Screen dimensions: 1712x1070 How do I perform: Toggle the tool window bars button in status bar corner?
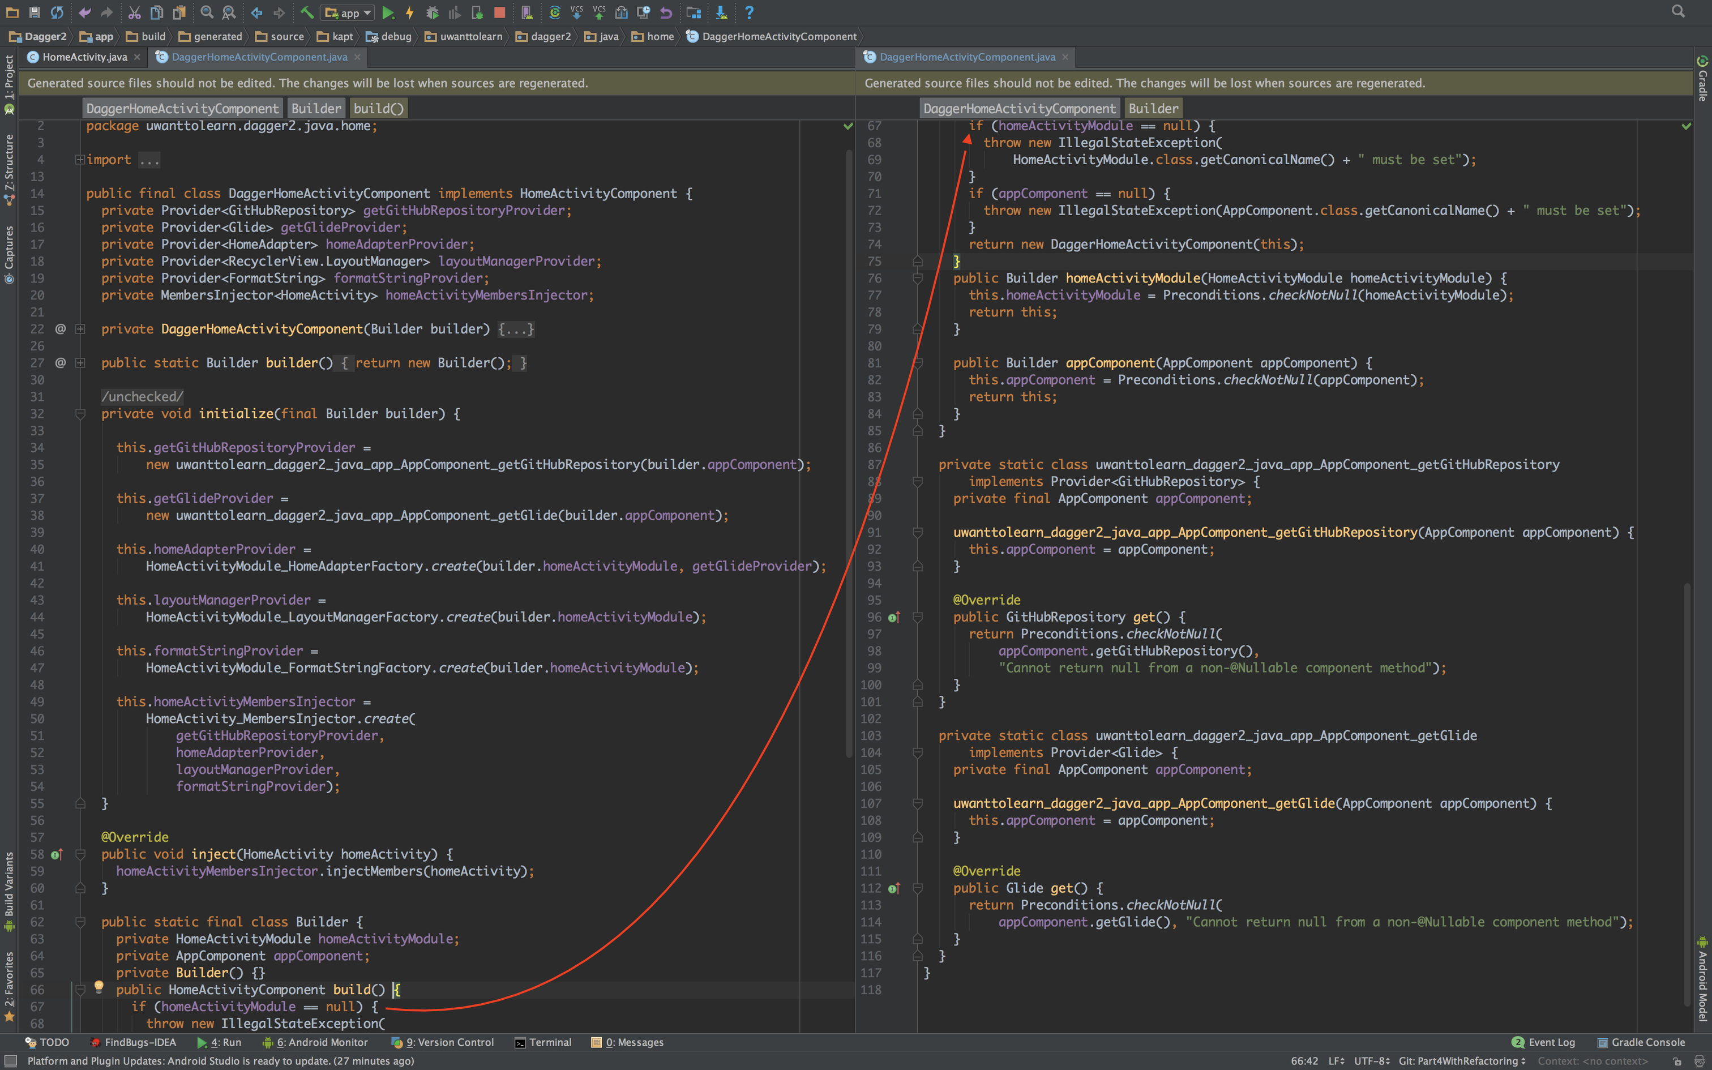click(x=11, y=1060)
